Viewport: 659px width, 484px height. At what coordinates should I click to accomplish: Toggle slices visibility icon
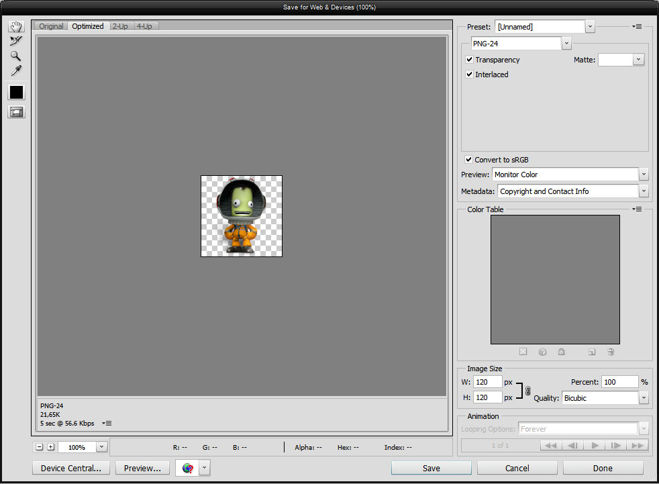click(x=16, y=112)
